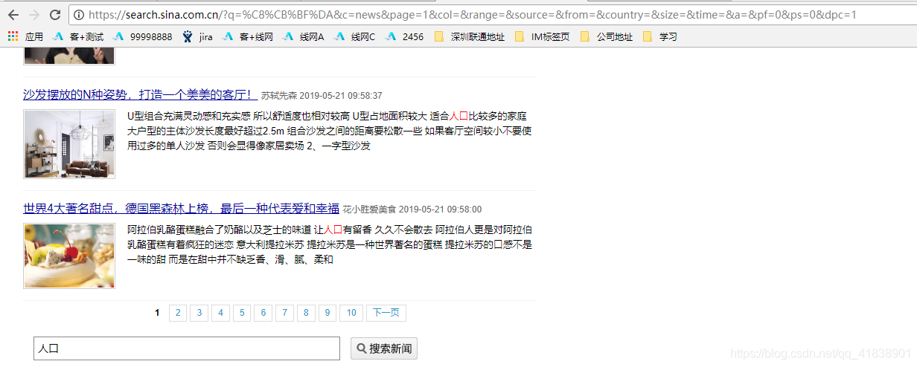Click the browser forward arrow
This screenshot has height=367, width=917.
click(x=33, y=15)
